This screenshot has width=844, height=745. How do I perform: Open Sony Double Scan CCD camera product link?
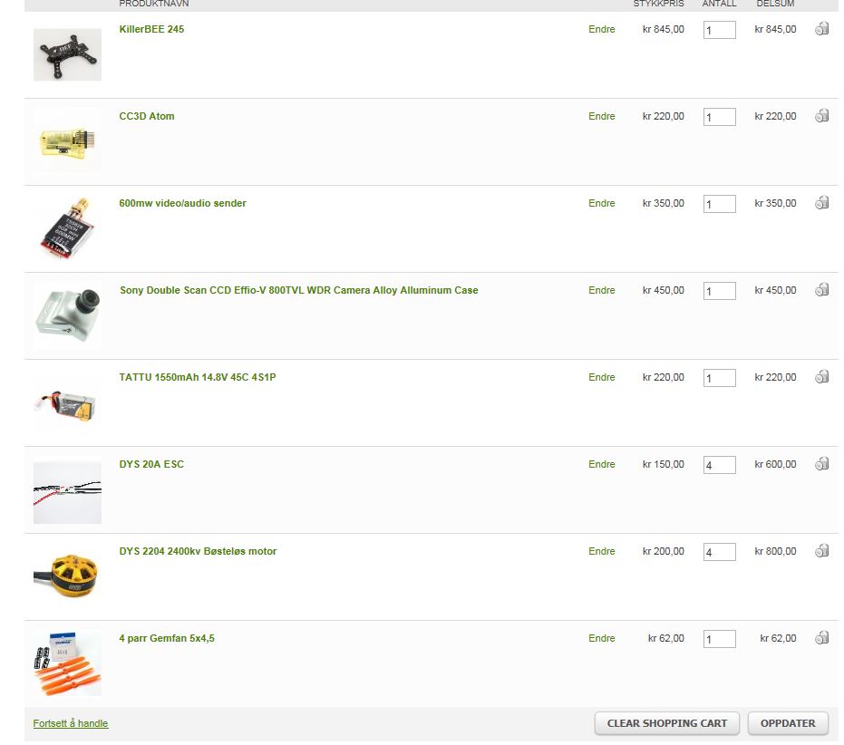click(299, 290)
